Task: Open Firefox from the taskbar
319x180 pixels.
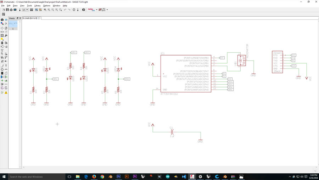Action: coord(94,176)
